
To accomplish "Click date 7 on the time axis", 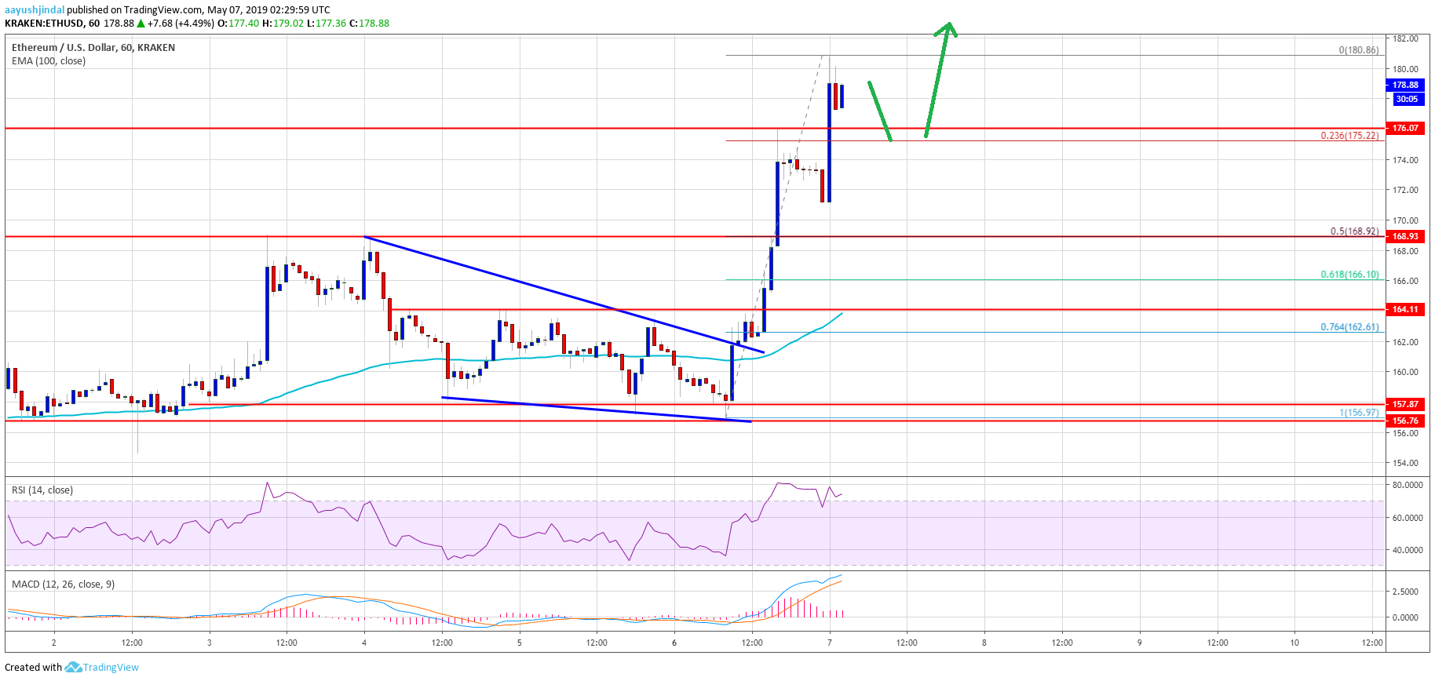I will [x=829, y=643].
